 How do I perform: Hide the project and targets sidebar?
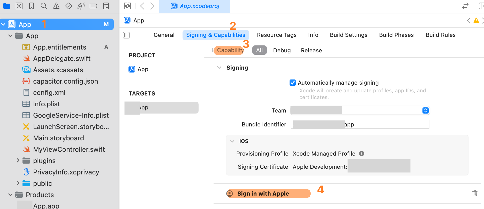point(126,35)
